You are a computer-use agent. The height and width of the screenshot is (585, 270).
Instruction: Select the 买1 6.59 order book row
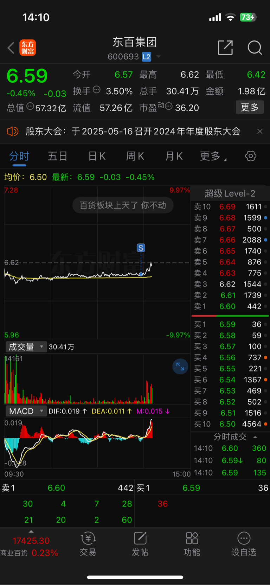pos(230,324)
